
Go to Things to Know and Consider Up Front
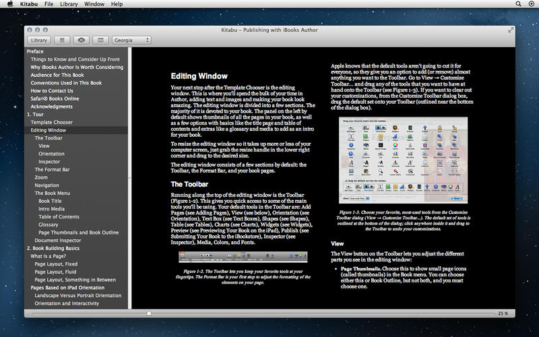75,59
